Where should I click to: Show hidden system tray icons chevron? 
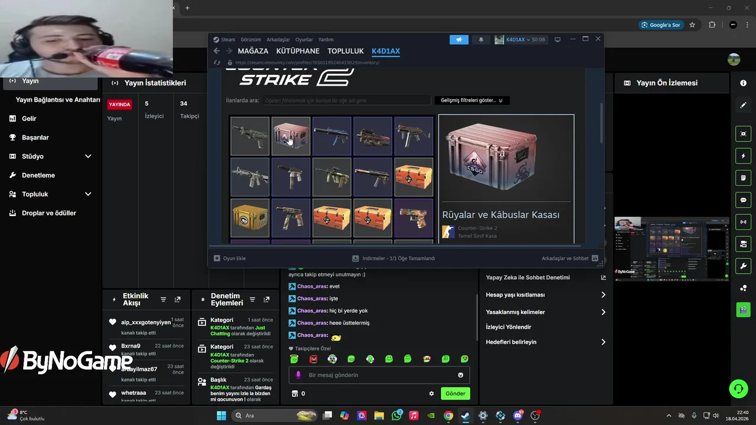point(669,416)
